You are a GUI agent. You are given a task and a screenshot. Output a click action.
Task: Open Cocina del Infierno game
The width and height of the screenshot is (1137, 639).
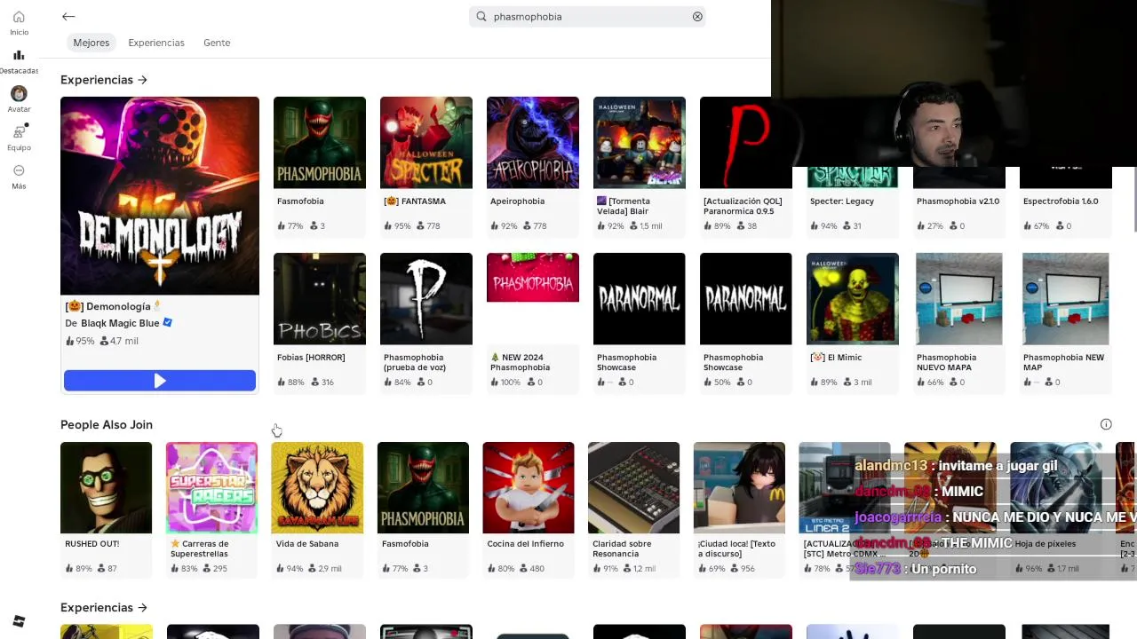(529, 509)
